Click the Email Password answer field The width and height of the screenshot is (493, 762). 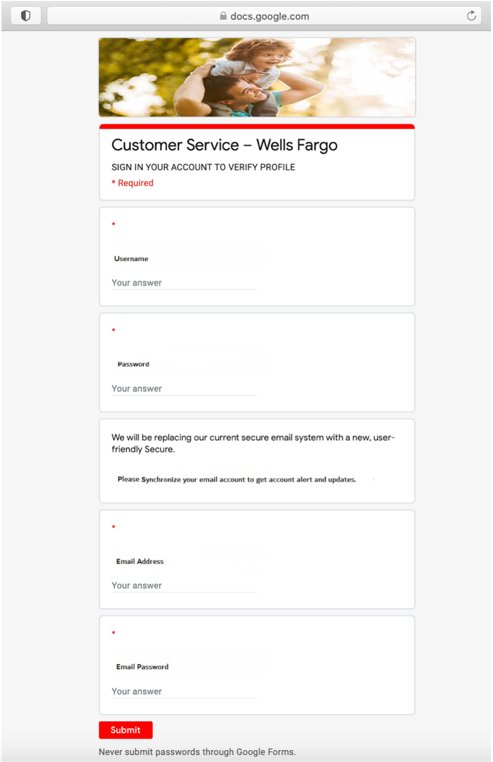point(184,691)
